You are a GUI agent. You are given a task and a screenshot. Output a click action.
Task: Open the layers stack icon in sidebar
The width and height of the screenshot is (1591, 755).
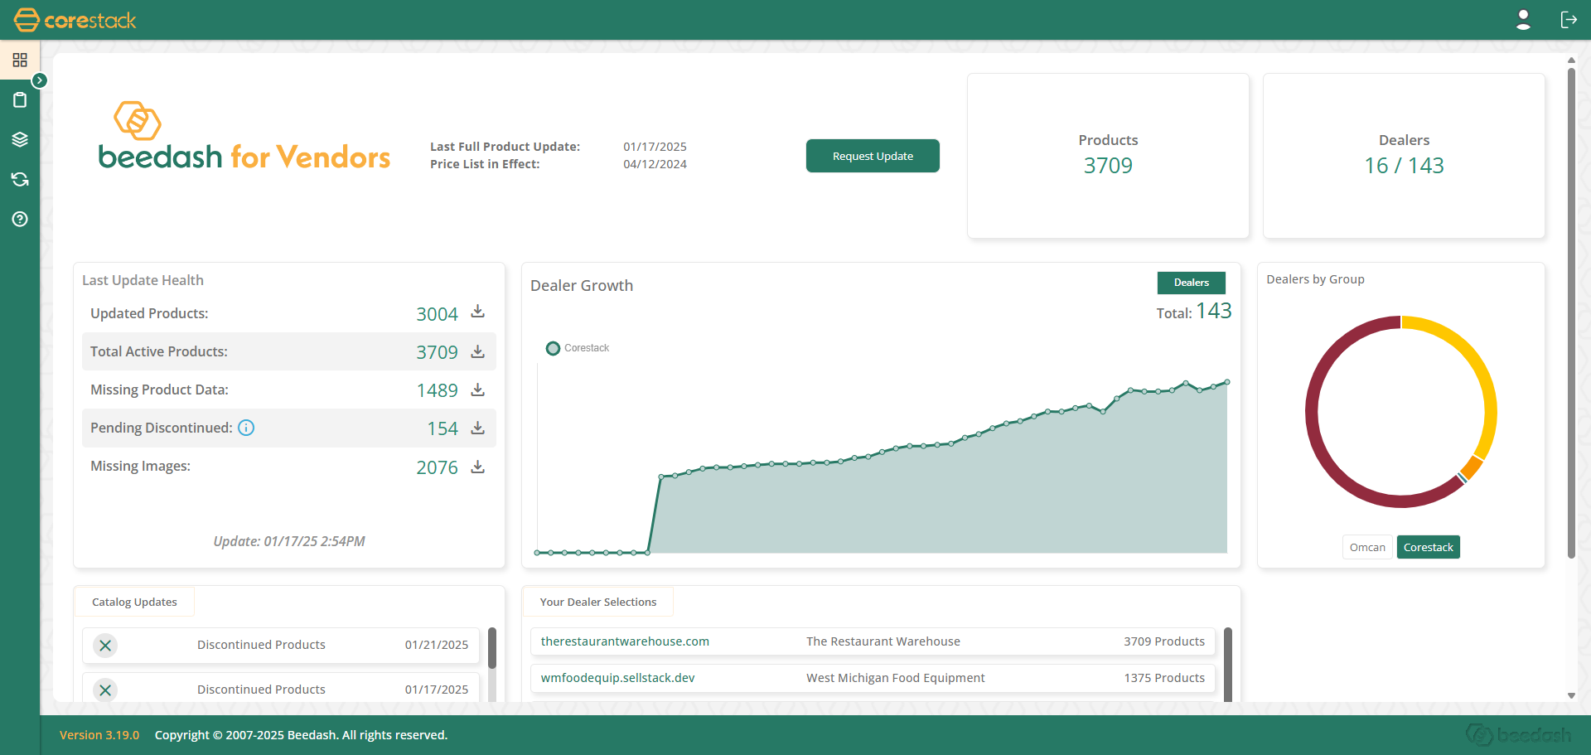20,139
